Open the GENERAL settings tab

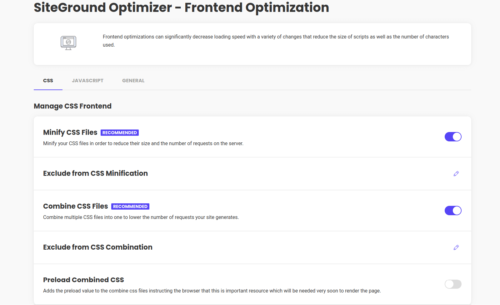[x=133, y=80]
